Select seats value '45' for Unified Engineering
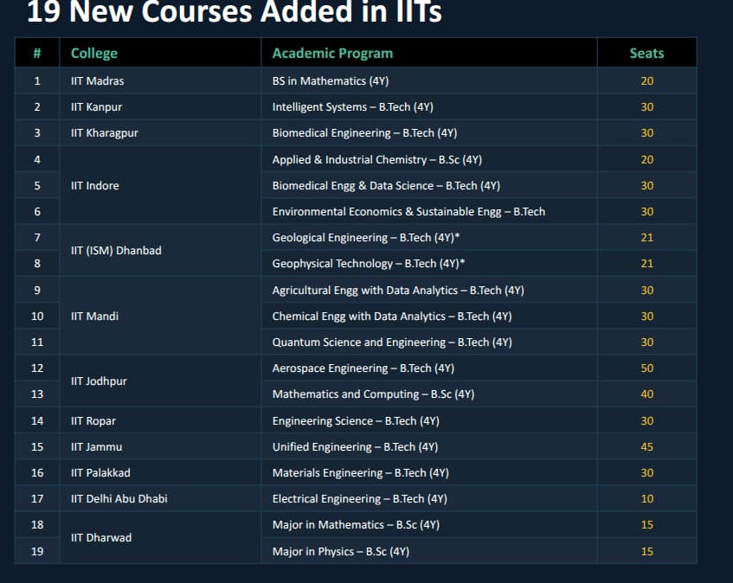 [647, 446]
